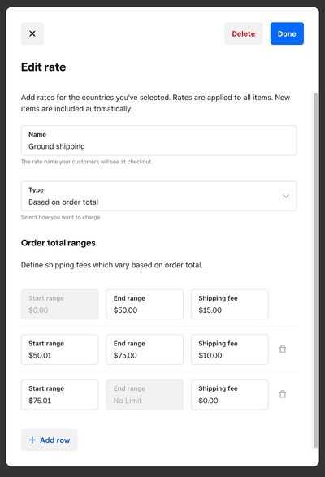Viewport: 325px width, 477px height.
Task: Remove the $75.01 range row with trash icon
Action: coord(283,394)
